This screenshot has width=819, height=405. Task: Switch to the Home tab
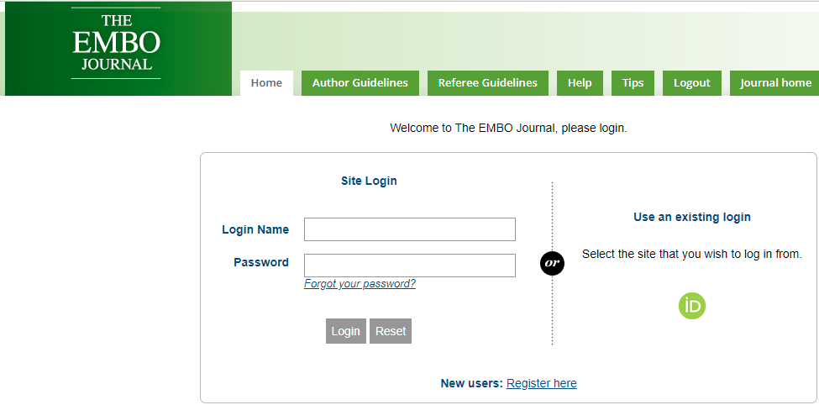coord(266,83)
